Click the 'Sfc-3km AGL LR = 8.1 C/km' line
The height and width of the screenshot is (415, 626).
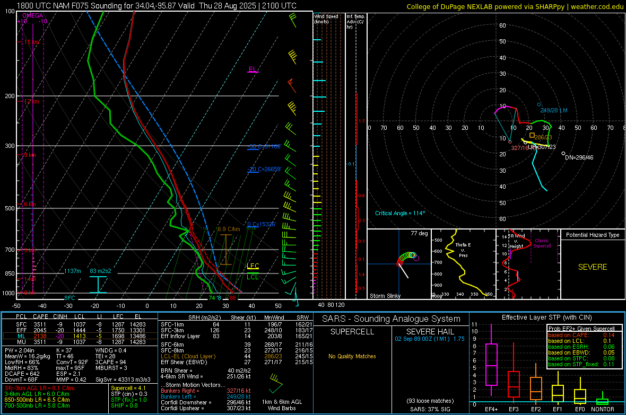click(x=40, y=388)
